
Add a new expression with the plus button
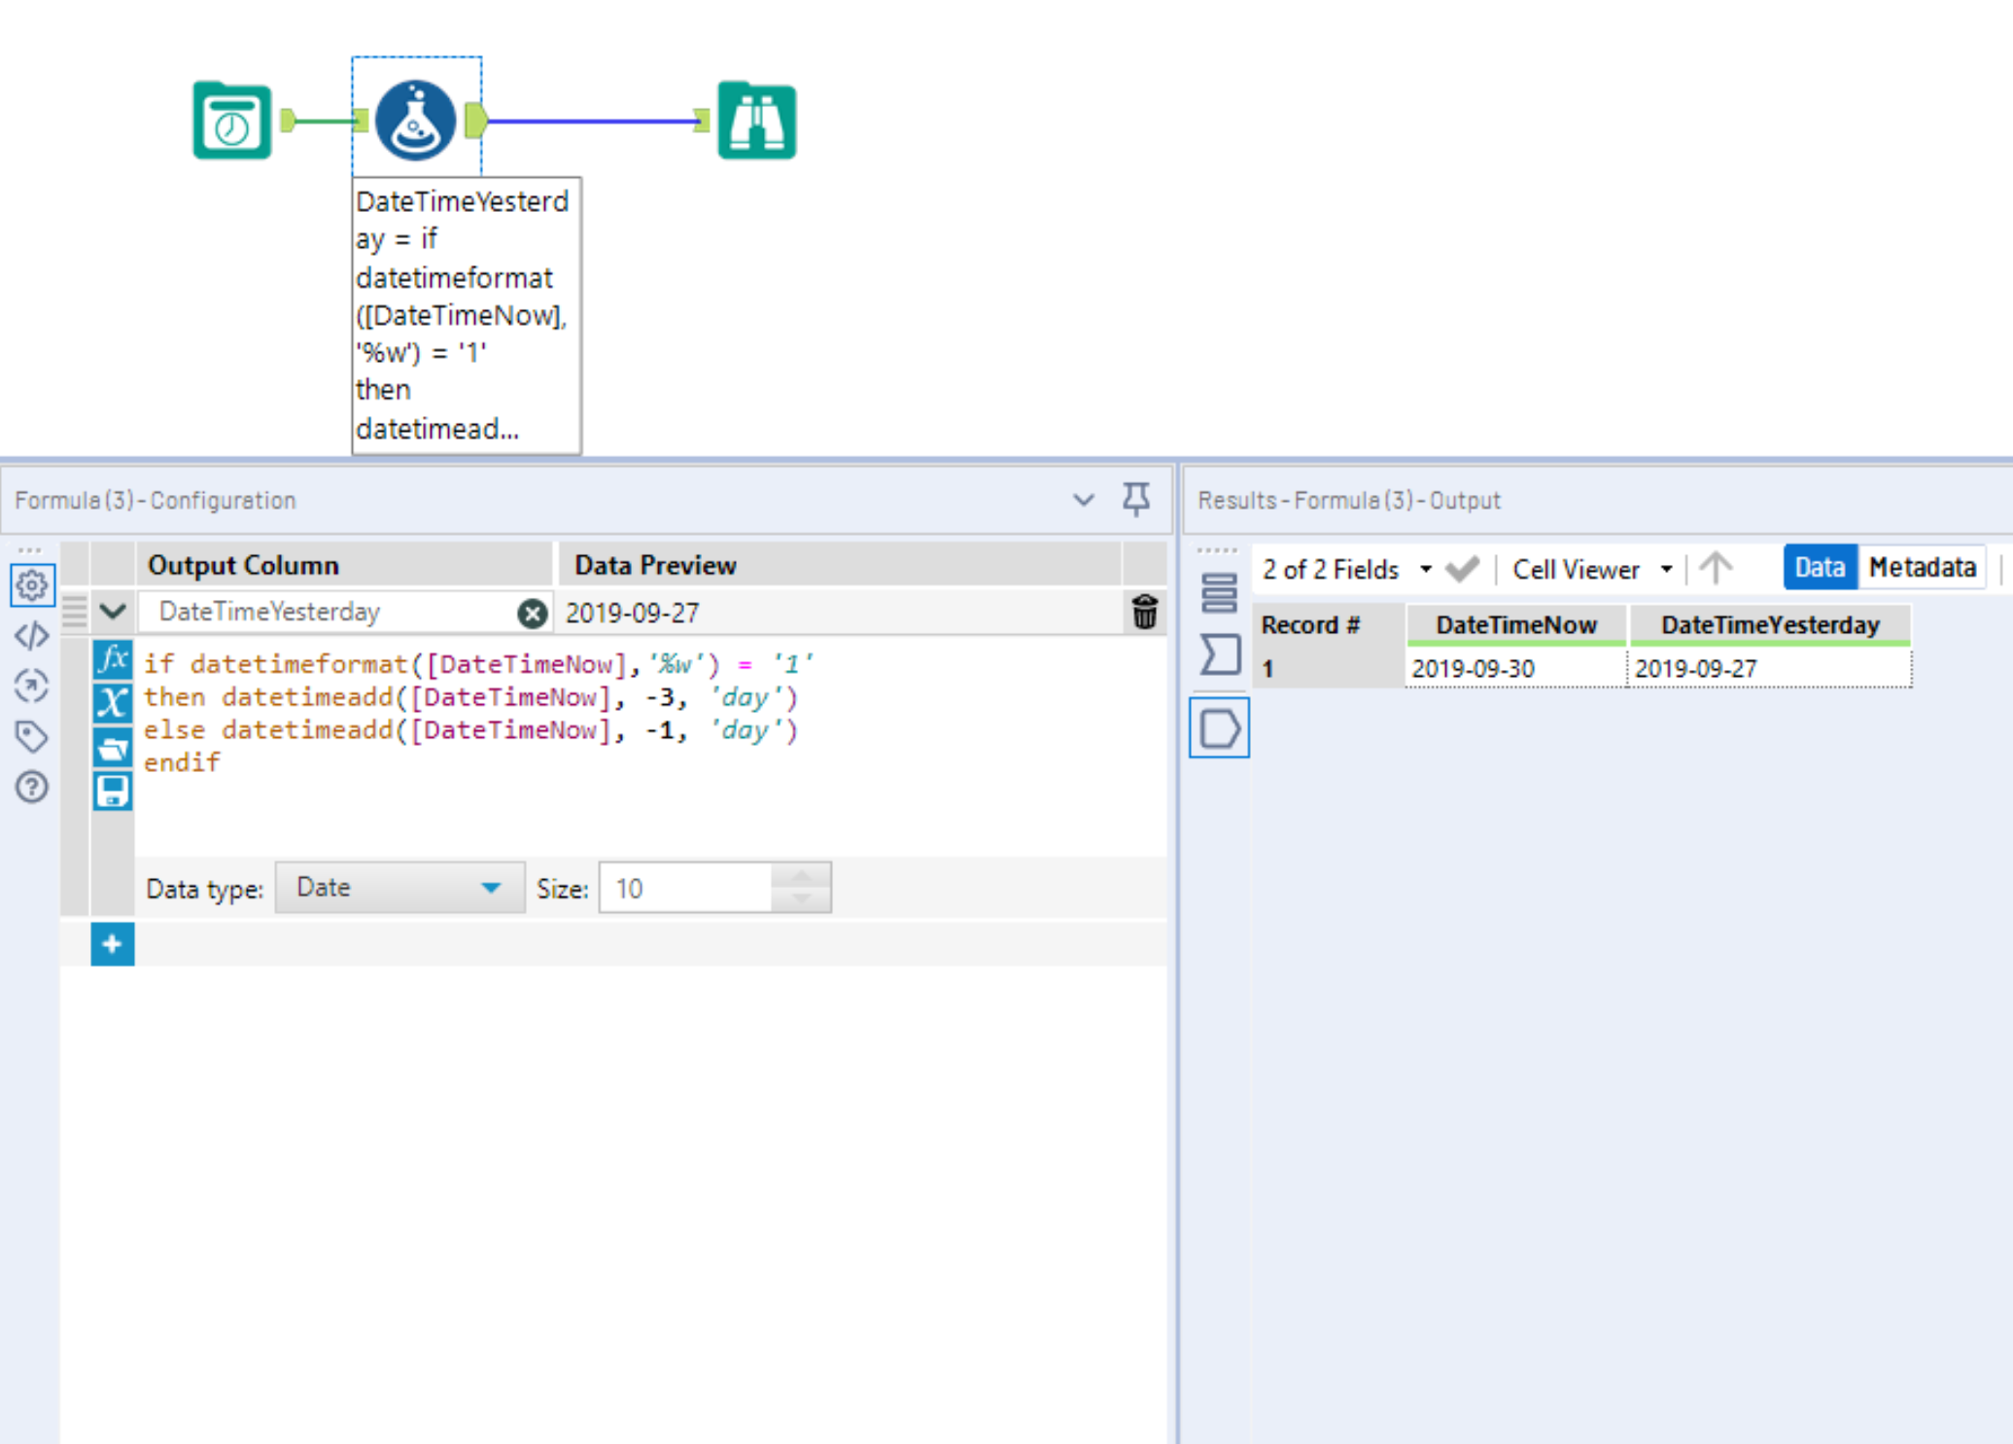[x=112, y=944]
